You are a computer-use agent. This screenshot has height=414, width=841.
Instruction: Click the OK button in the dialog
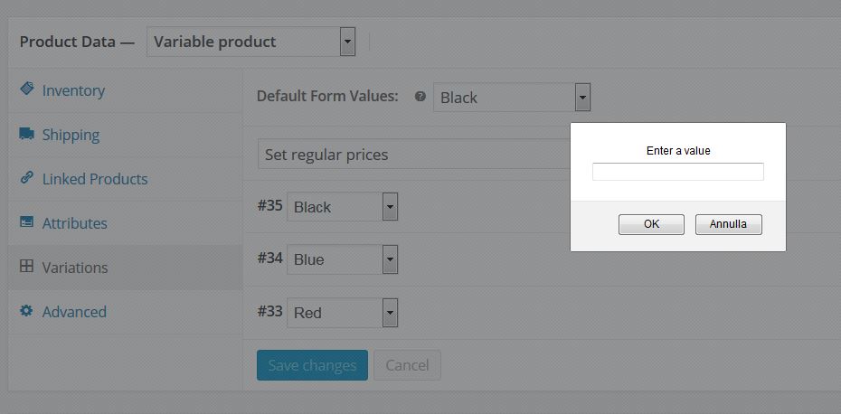pos(651,224)
